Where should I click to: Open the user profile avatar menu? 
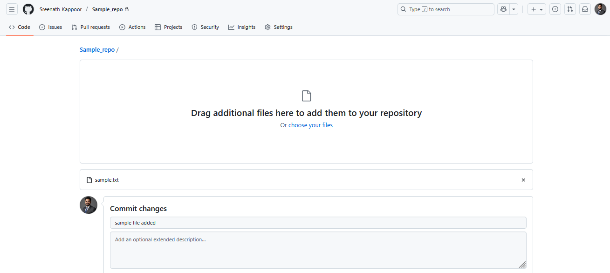[x=600, y=9]
